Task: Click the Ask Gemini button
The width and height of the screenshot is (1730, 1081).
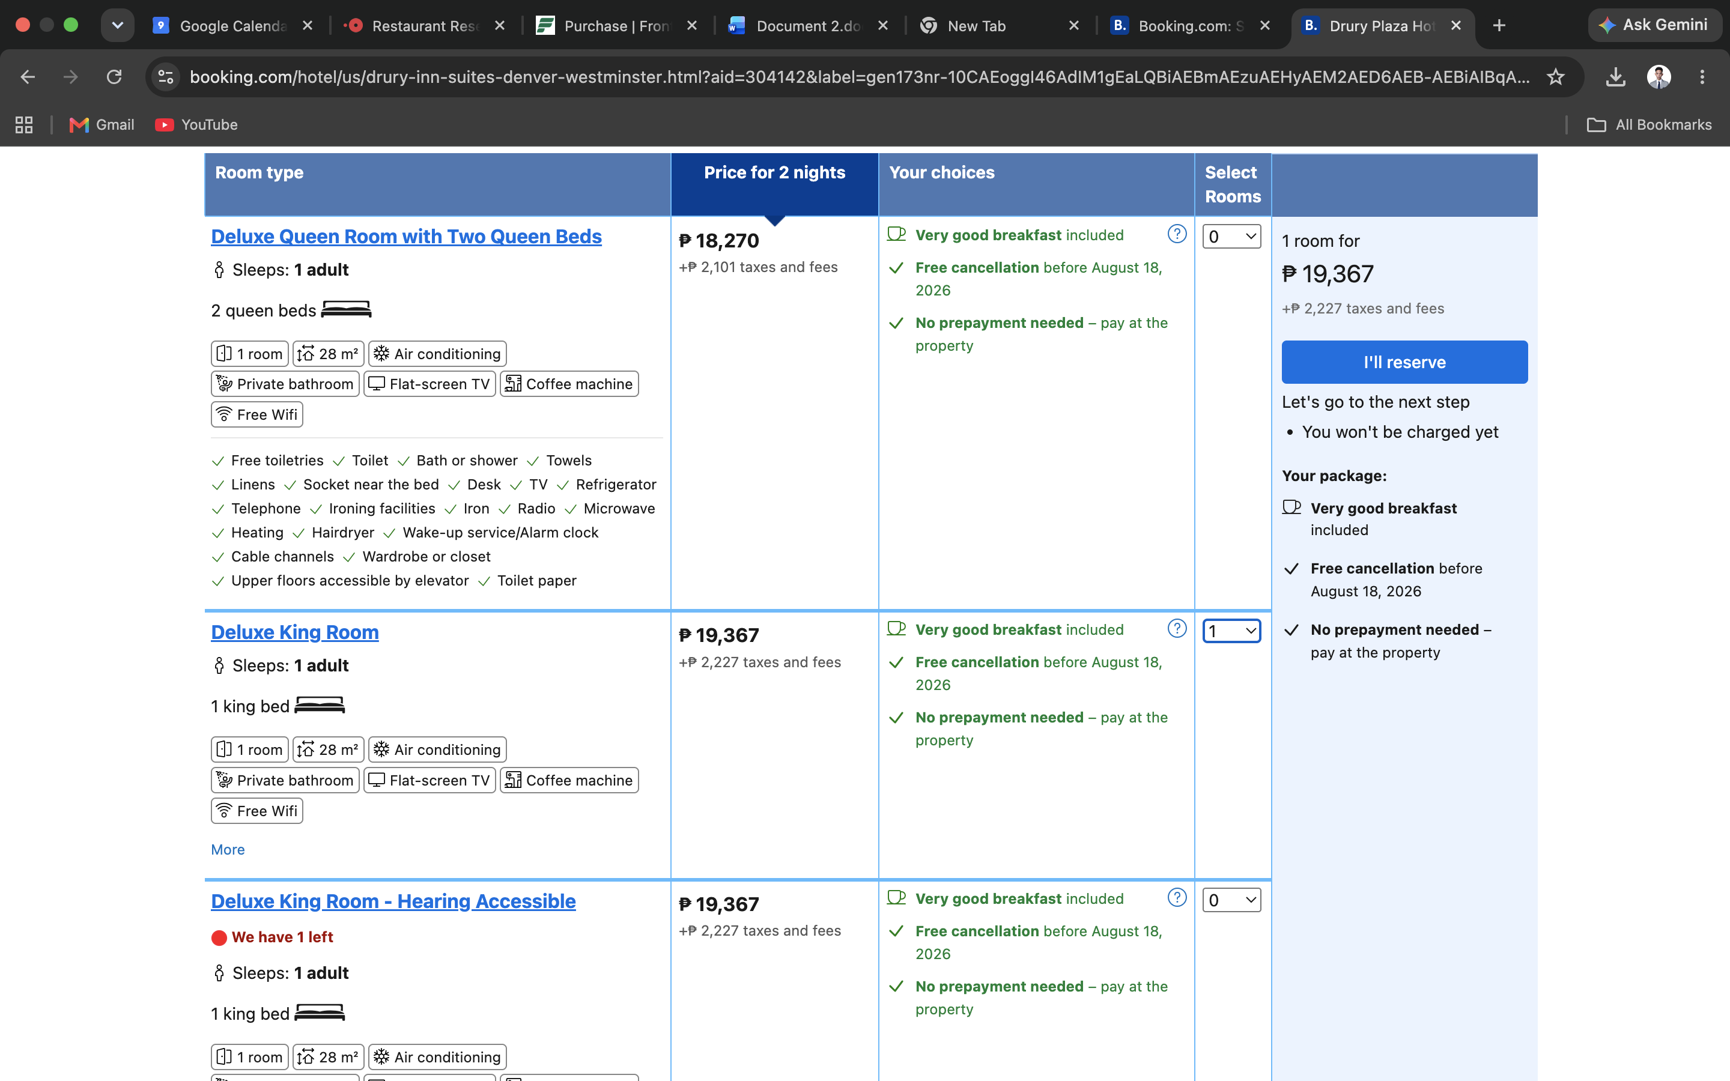Action: pos(1654,25)
